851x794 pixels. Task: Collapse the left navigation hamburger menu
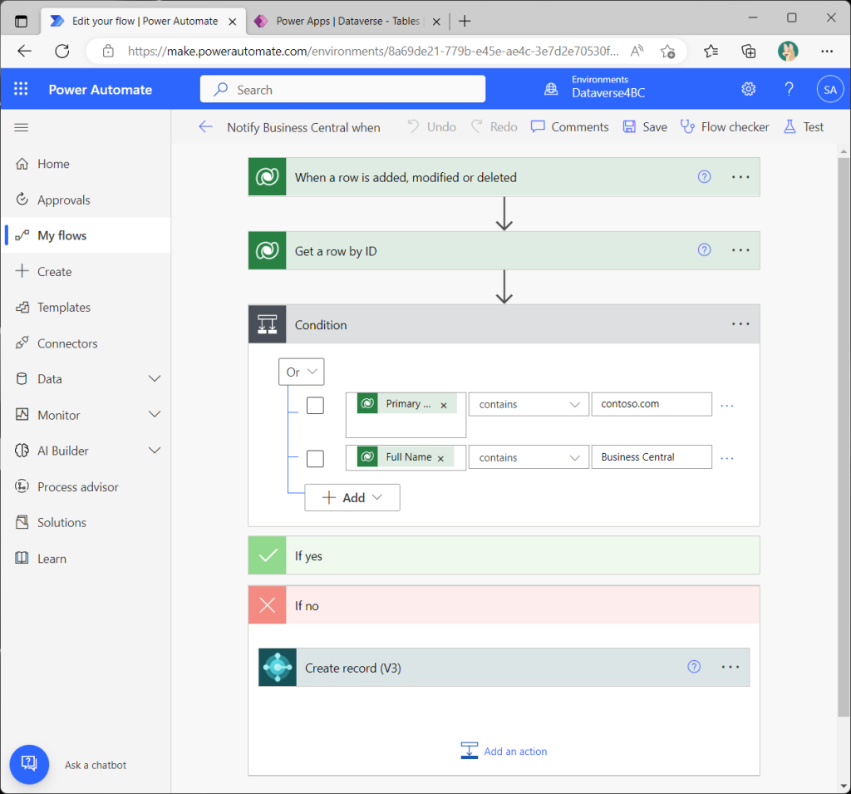pyautogui.click(x=21, y=128)
